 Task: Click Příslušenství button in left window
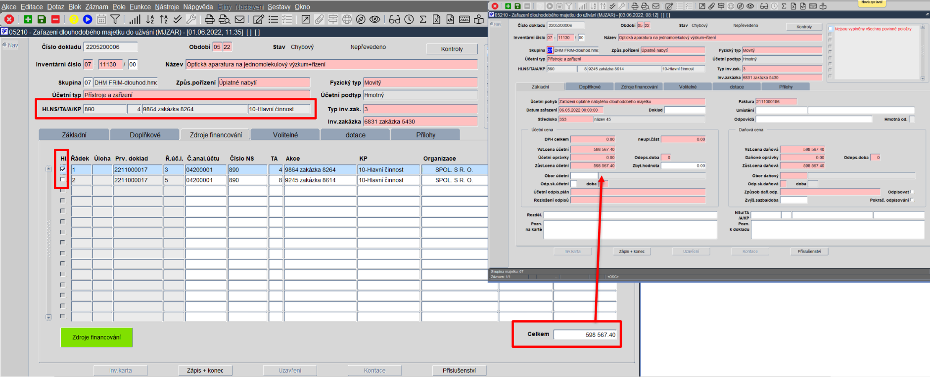coord(459,370)
